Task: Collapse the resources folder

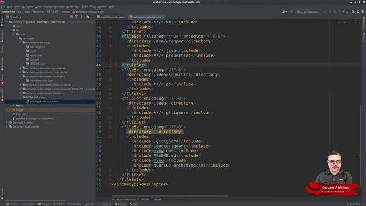Action: [x=17, y=38]
